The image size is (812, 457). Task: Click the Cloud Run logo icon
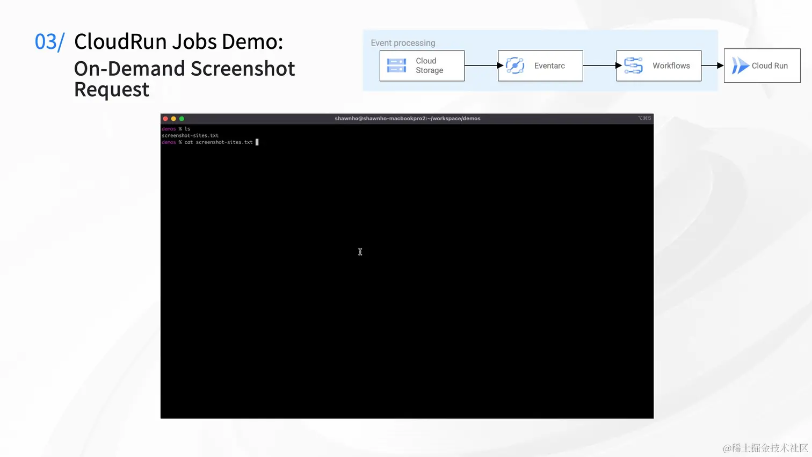point(740,66)
